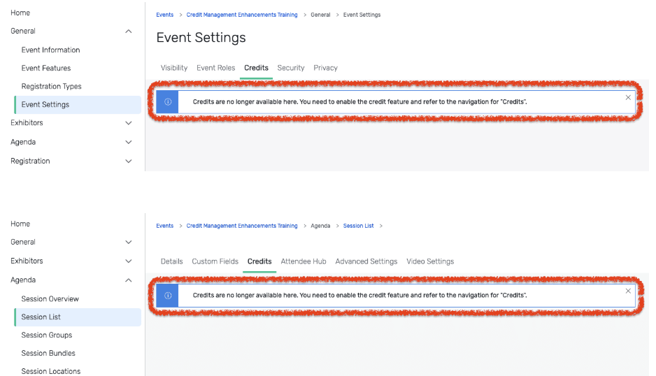Click info icon in upper credits banner
Viewport: 656px width, 376px height.
click(168, 101)
